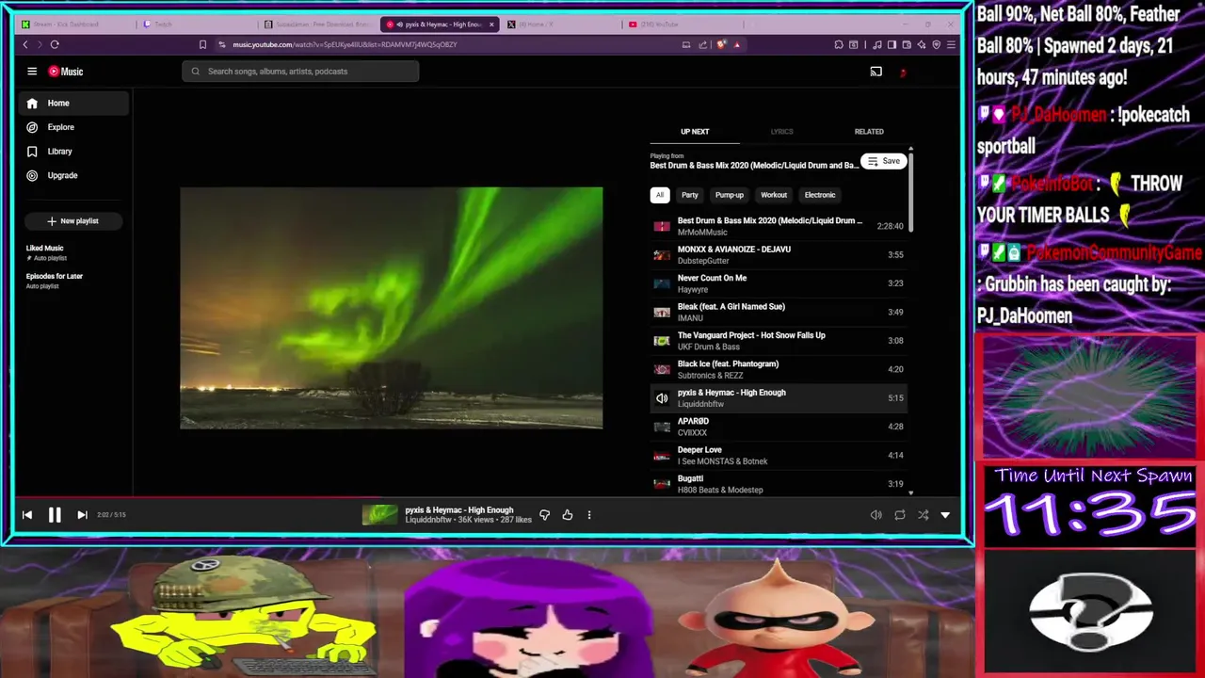Click the bookmark icon beside address bar
This screenshot has width=1205, height=678.
tap(202, 44)
